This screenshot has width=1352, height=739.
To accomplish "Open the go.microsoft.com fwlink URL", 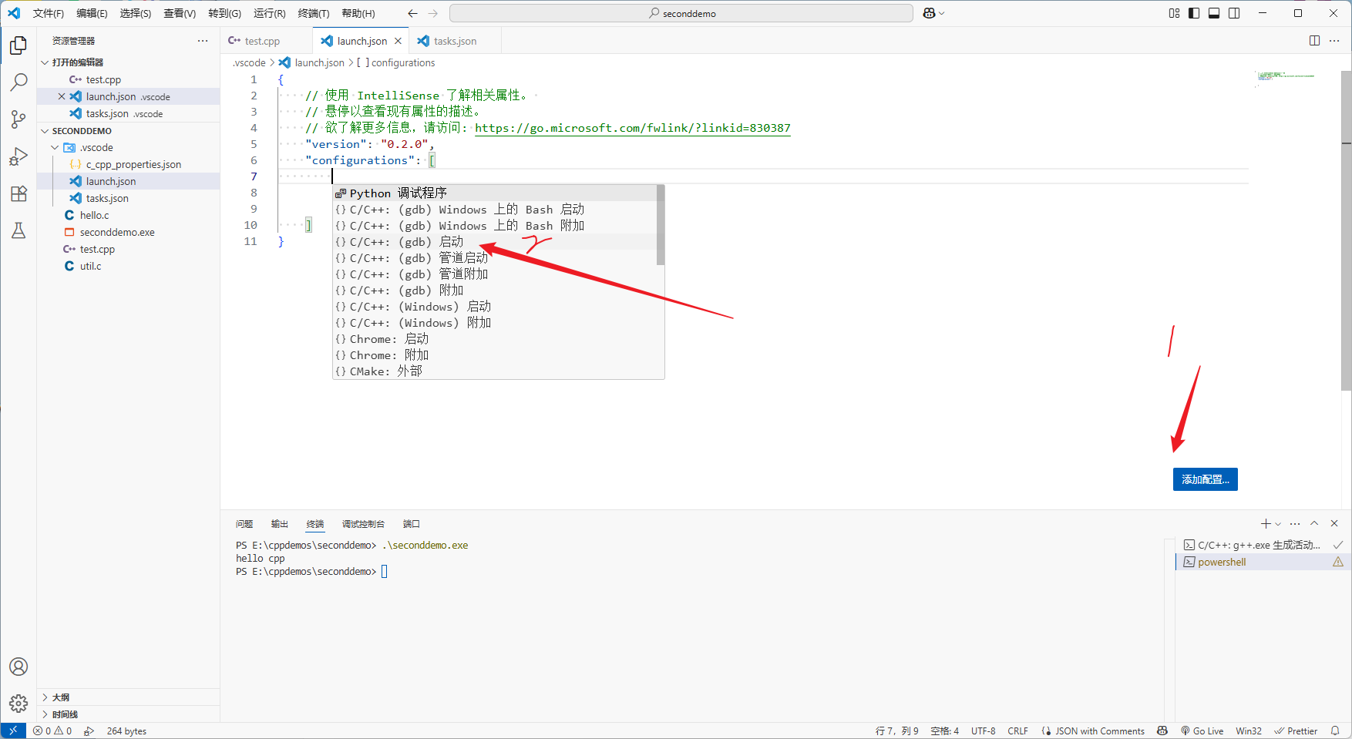I will (x=632, y=128).
